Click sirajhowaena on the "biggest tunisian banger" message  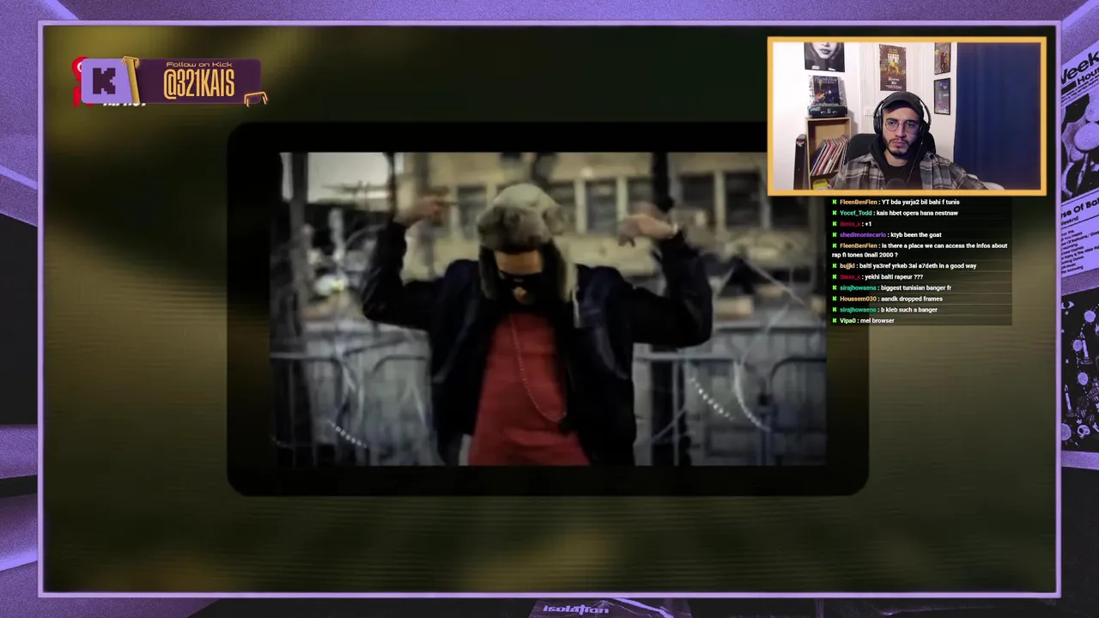point(857,288)
